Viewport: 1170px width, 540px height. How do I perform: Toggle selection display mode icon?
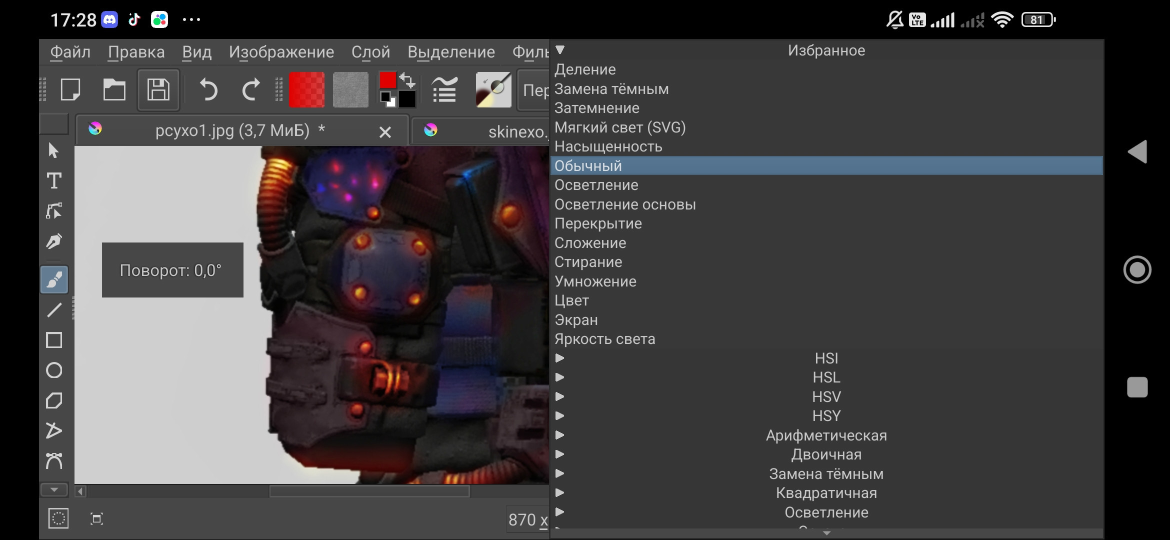58,518
